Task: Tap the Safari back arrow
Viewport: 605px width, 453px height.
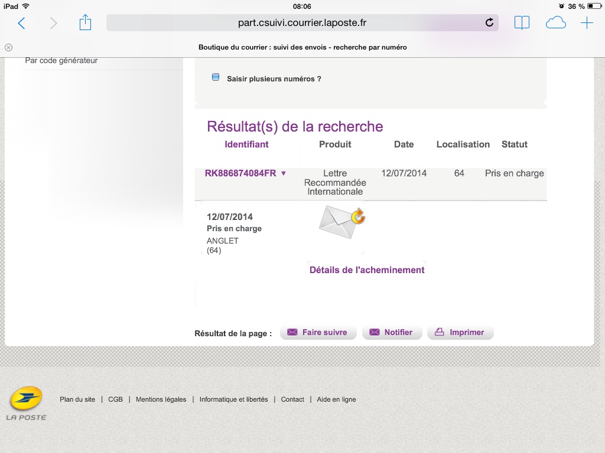Action: click(22, 23)
